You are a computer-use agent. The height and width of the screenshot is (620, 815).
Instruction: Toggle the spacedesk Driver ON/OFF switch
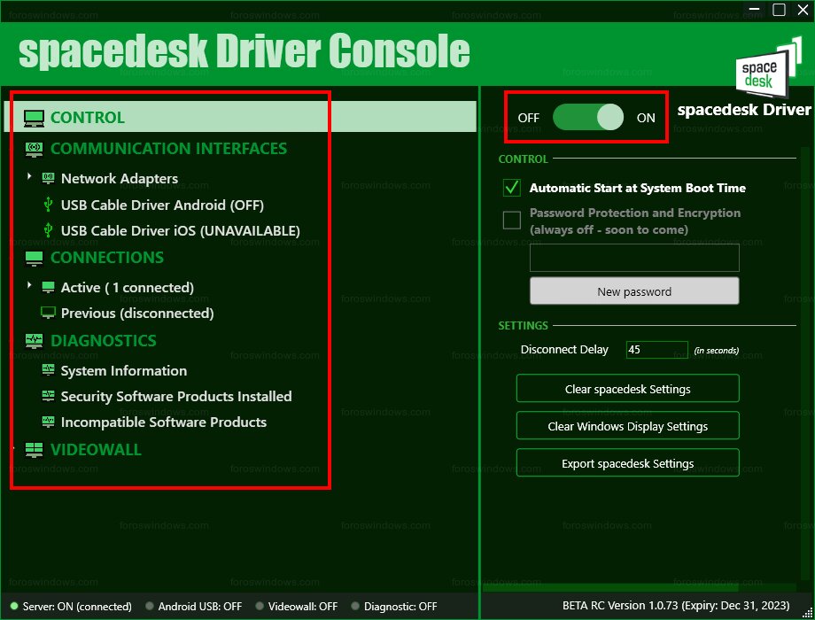(588, 117)
